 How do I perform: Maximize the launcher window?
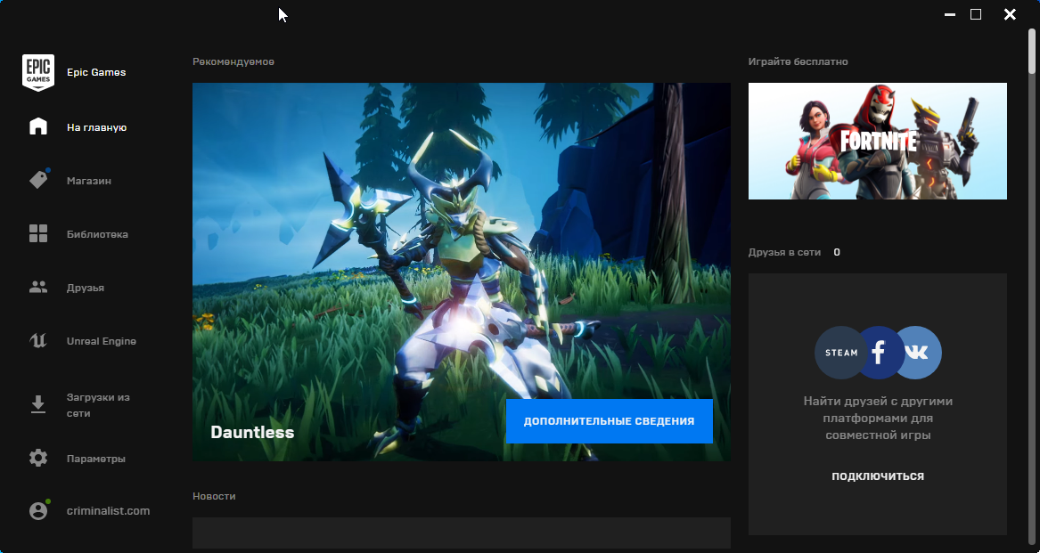[976, 14]
